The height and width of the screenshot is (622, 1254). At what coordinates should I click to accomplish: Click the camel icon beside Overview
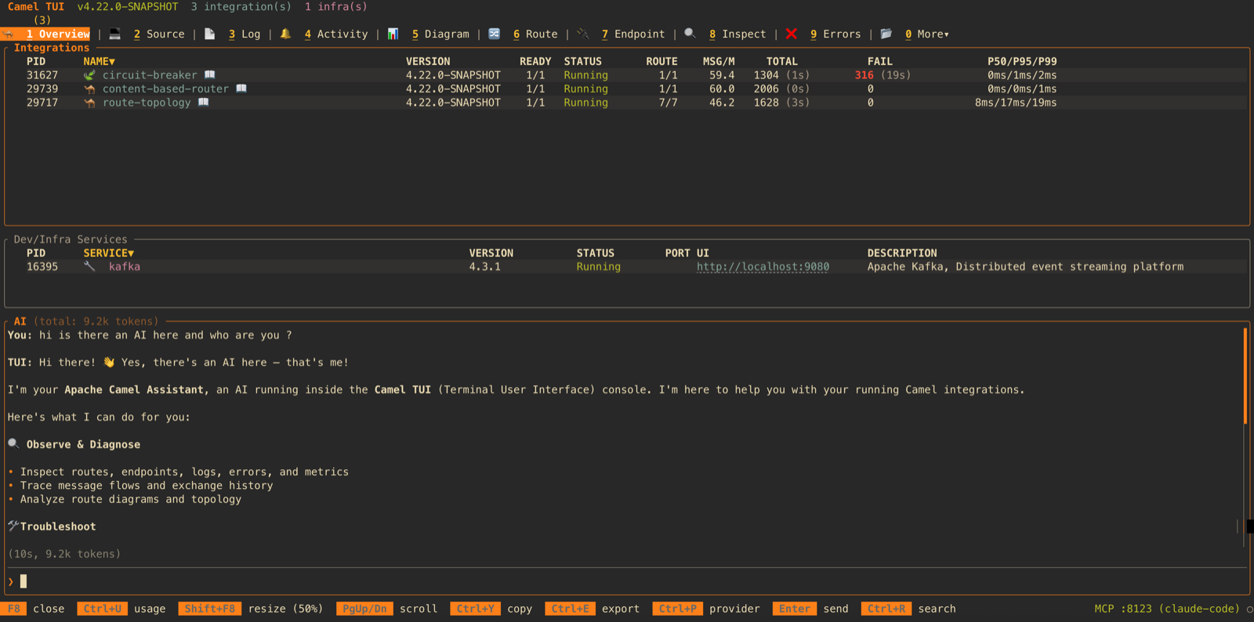(9, 34)
